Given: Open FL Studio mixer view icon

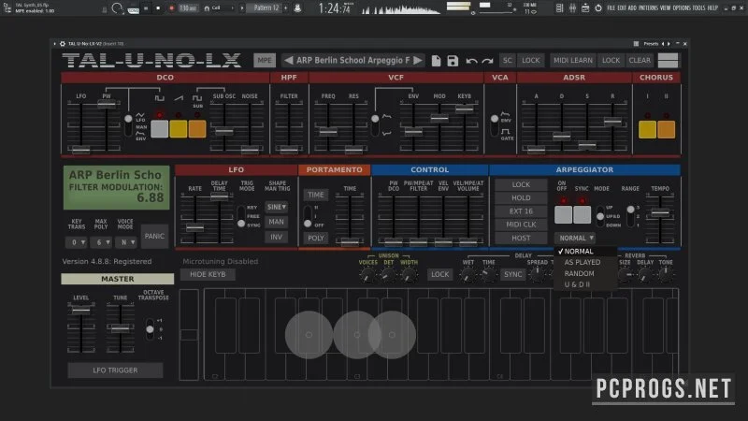Looking at the screenshot, I should (572, 8).
